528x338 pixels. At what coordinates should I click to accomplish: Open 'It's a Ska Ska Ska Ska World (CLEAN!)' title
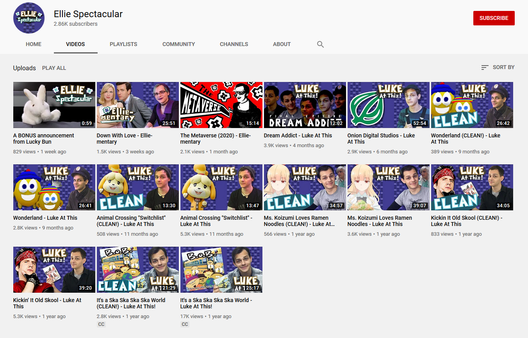[x=131, y=303]
